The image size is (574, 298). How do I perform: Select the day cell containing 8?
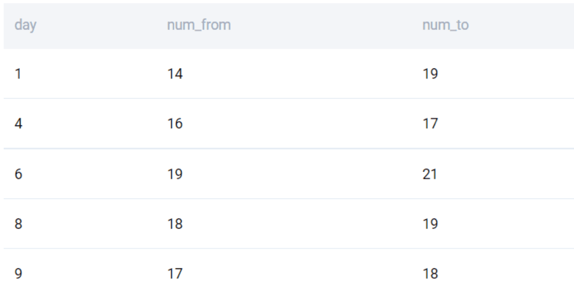coord(19,224)
